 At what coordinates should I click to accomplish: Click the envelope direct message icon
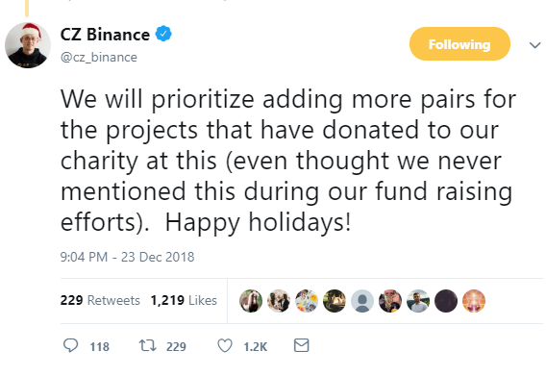point(302,345)
